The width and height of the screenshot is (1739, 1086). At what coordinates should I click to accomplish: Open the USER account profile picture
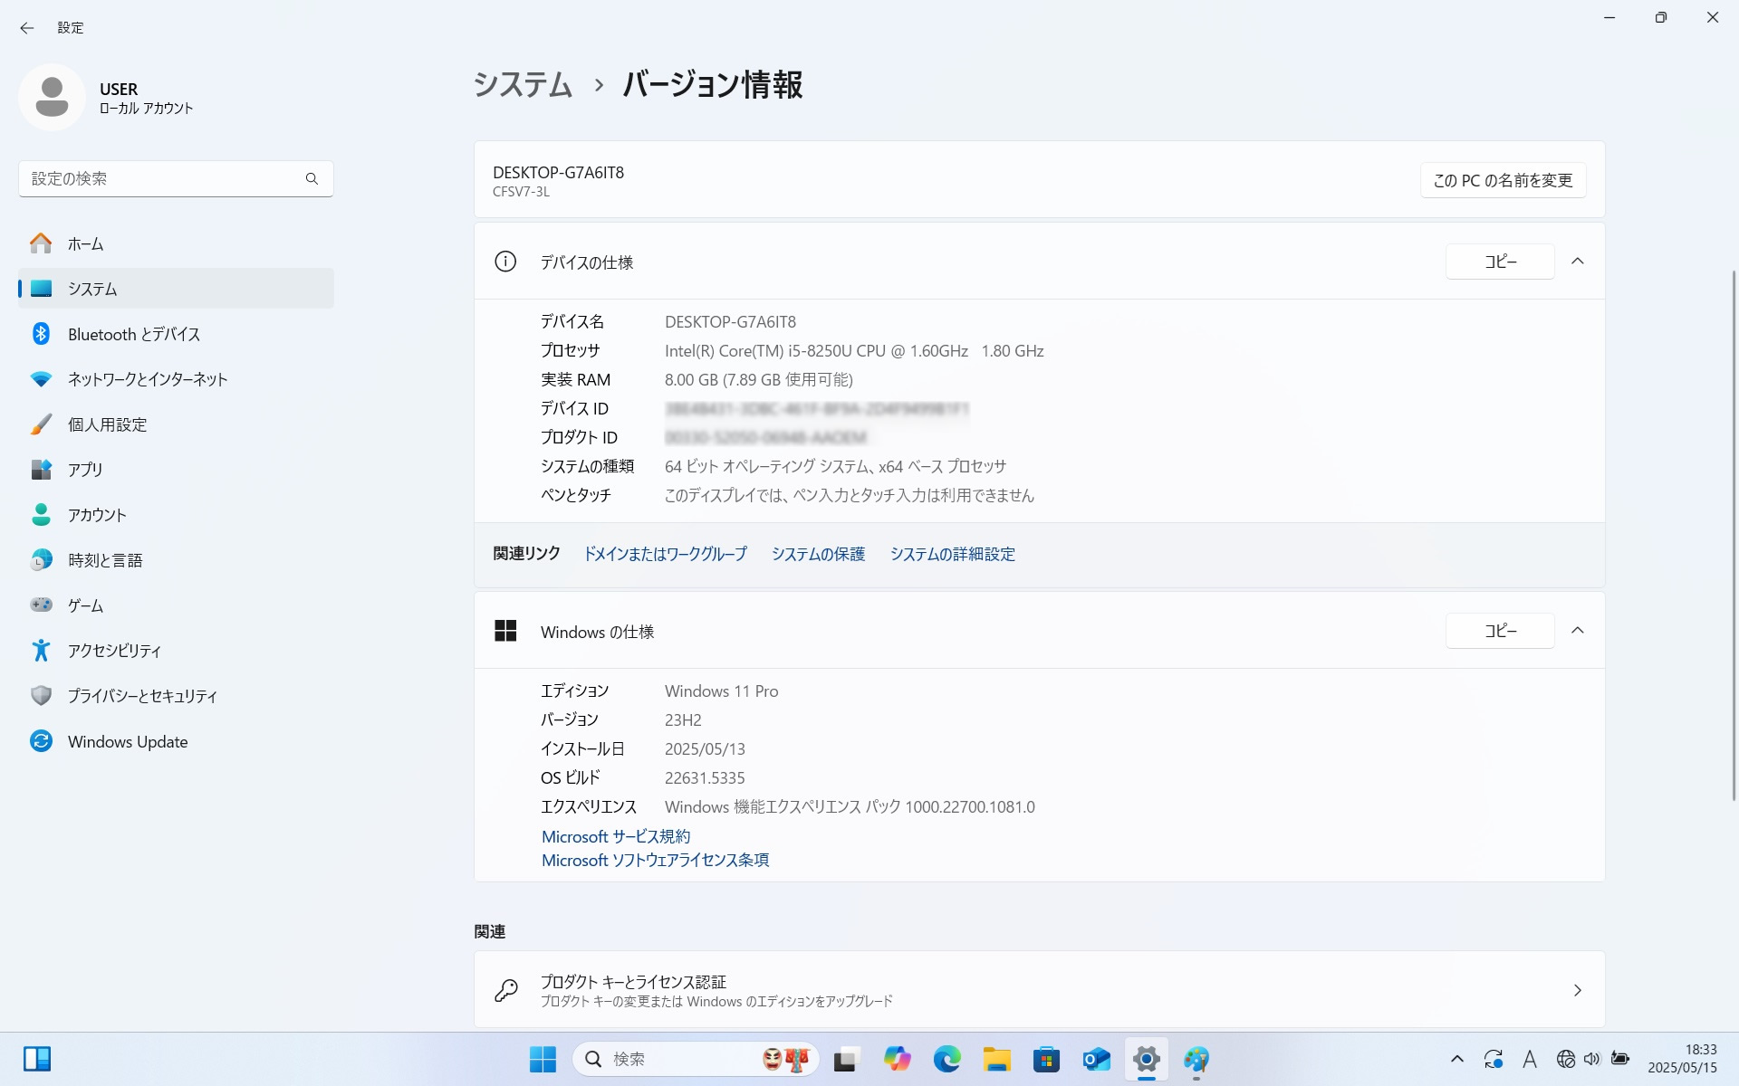[x=52, y=97]
